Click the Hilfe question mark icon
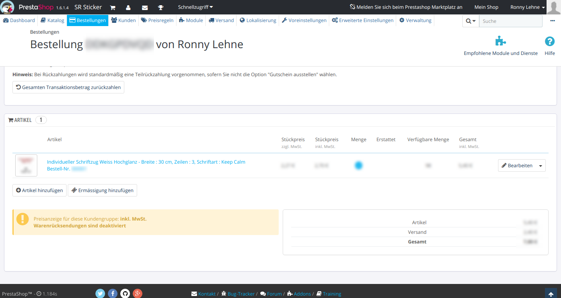561x298 pixels. click(550, 41)
